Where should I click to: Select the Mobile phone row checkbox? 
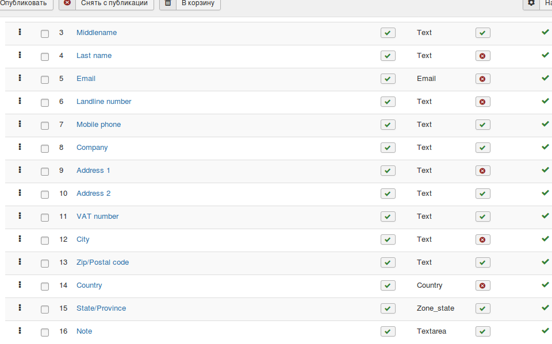(x=45, y=126)
